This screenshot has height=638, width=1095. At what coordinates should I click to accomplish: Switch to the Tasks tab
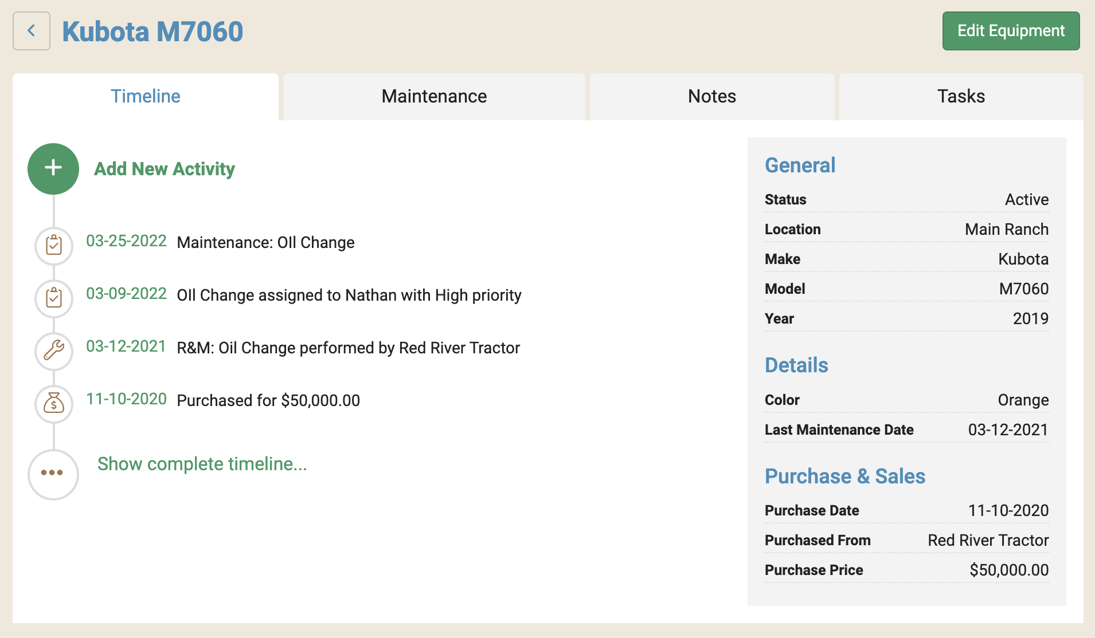point(960,96)
